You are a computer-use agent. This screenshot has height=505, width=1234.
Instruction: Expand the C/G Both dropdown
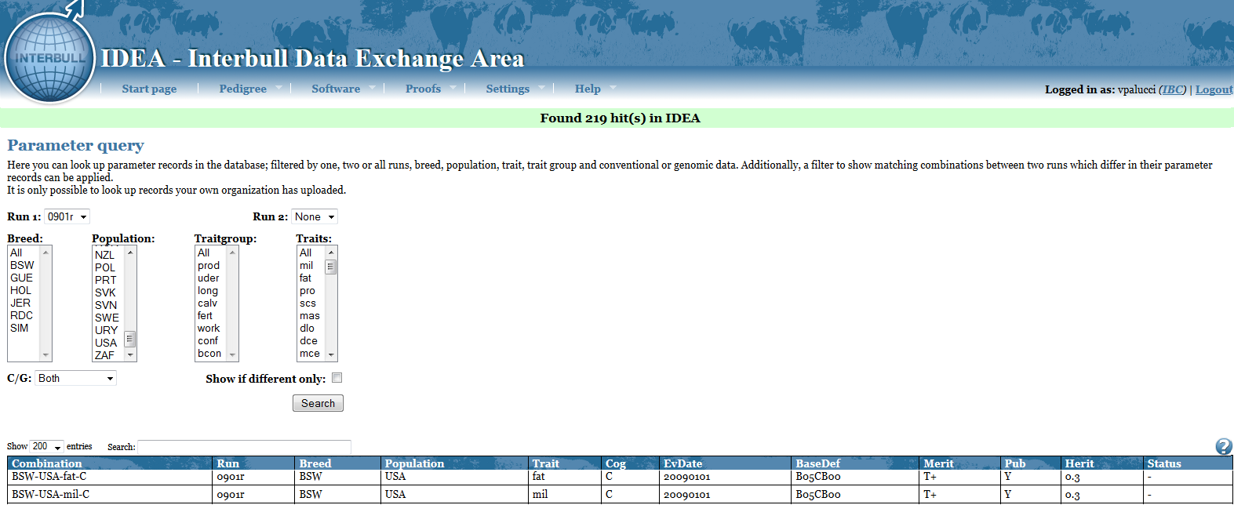pos(76,378)
